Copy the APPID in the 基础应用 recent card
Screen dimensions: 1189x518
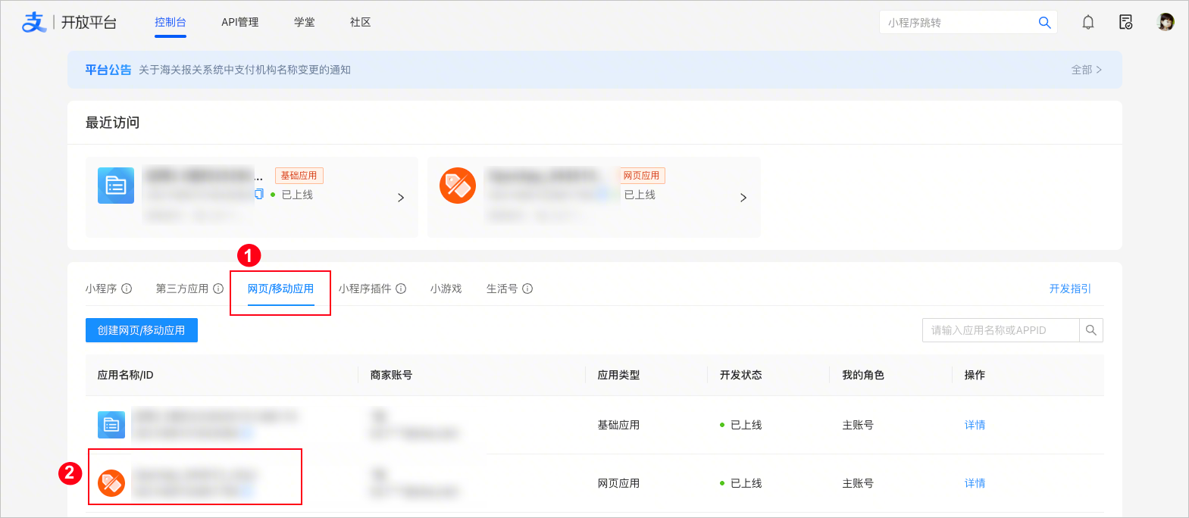(259, 195)
